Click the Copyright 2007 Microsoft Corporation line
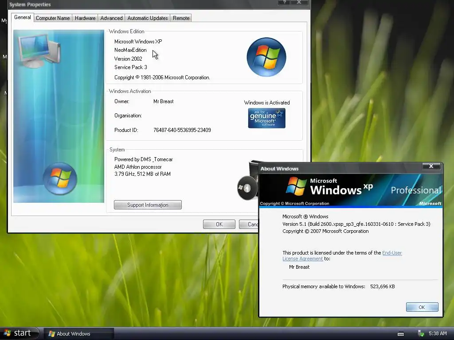Image resolution: width=454 pixels, height=340 pixels. click(x=325, y=231)
